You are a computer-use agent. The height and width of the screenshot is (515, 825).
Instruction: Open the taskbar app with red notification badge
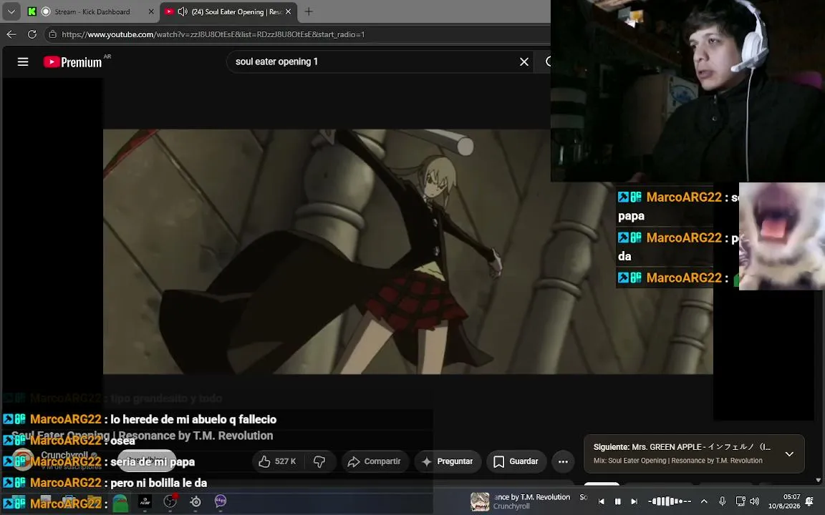click(170, 501)
